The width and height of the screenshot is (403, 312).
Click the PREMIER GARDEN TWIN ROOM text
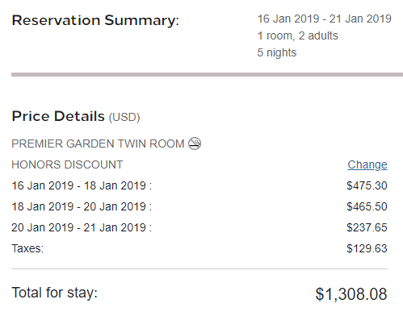98,144
